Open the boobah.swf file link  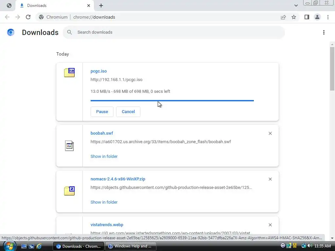click(x=102, y=133)
